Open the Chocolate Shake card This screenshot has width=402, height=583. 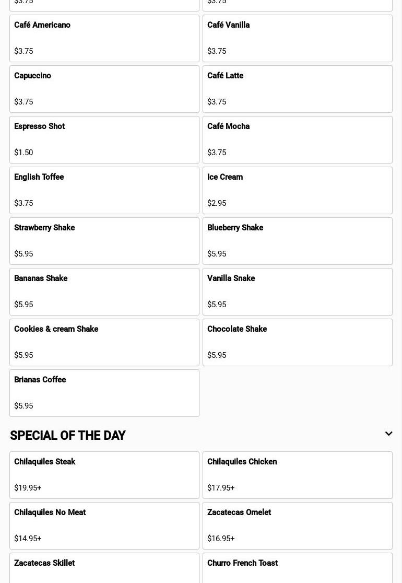(298, 342)
